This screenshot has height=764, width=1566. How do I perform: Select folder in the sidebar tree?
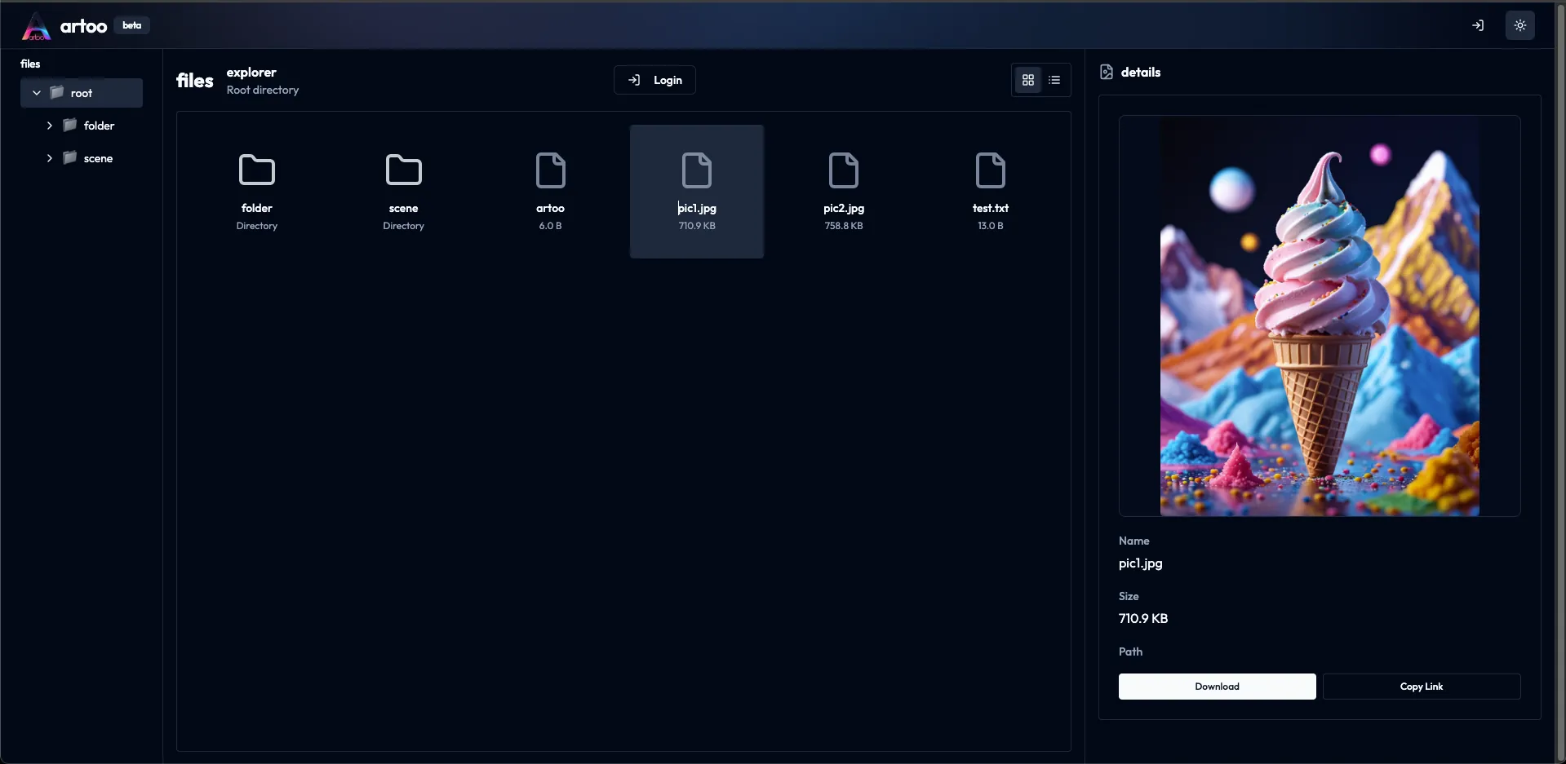(100, 126)
